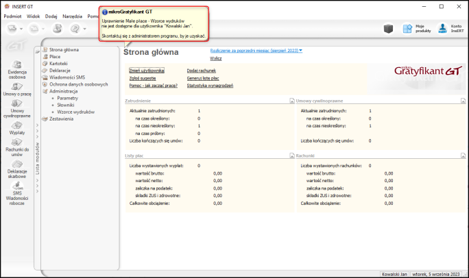Open the Widok menu
The width and height of the screenshot is (469, 278).
[x=33, y=16]
